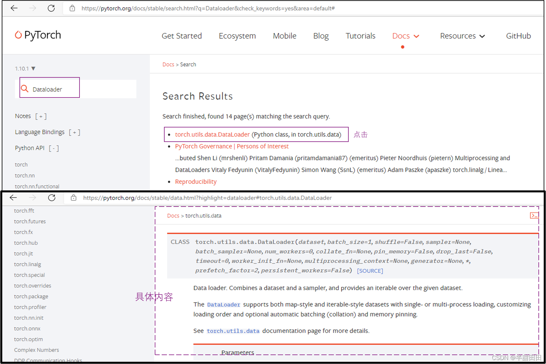
Task: Click torch.utils.data.DataLoader search result
Action: [212, 134]
